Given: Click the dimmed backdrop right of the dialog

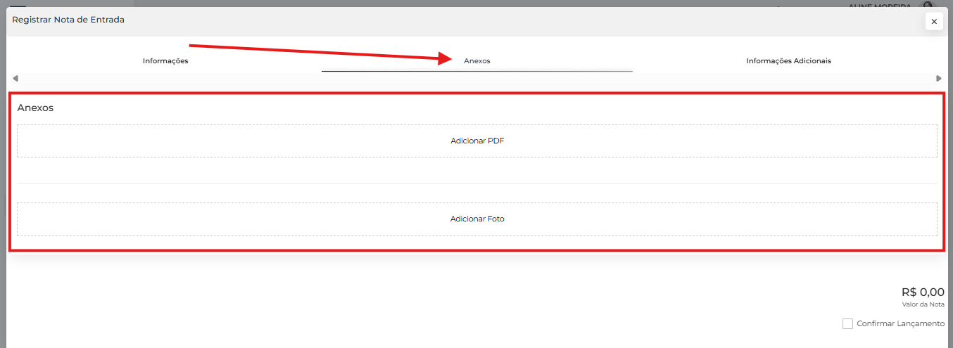Looking at the screenshot, I should [949, 176].
